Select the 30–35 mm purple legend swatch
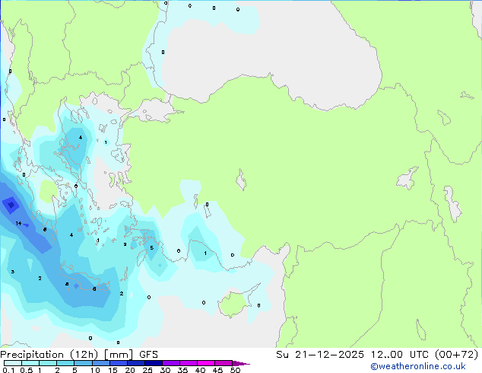482x373 pixels. [x=171, y=363]
